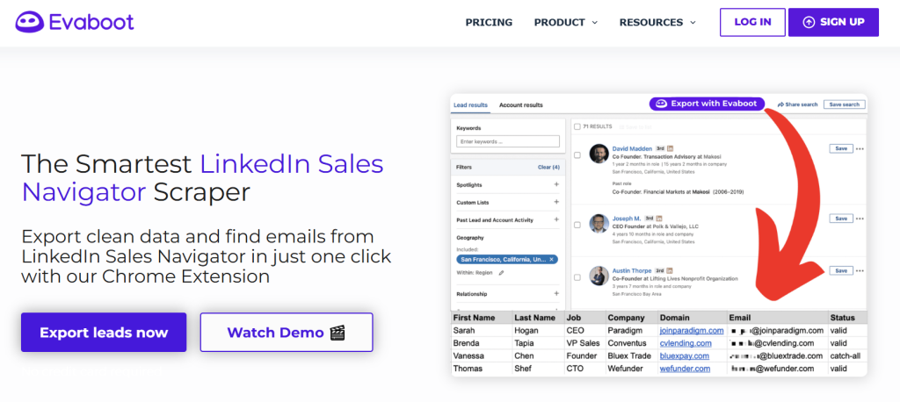The image size is (900, 402).
Task: Open David Madden's three-dot options menu
Action: coord(860,148)
